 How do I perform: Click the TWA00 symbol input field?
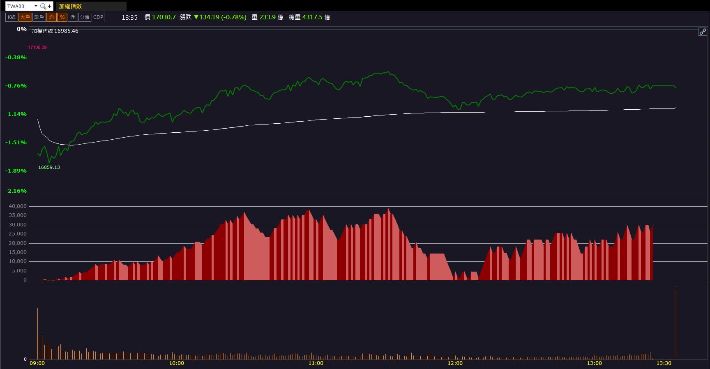coord(19,6)
